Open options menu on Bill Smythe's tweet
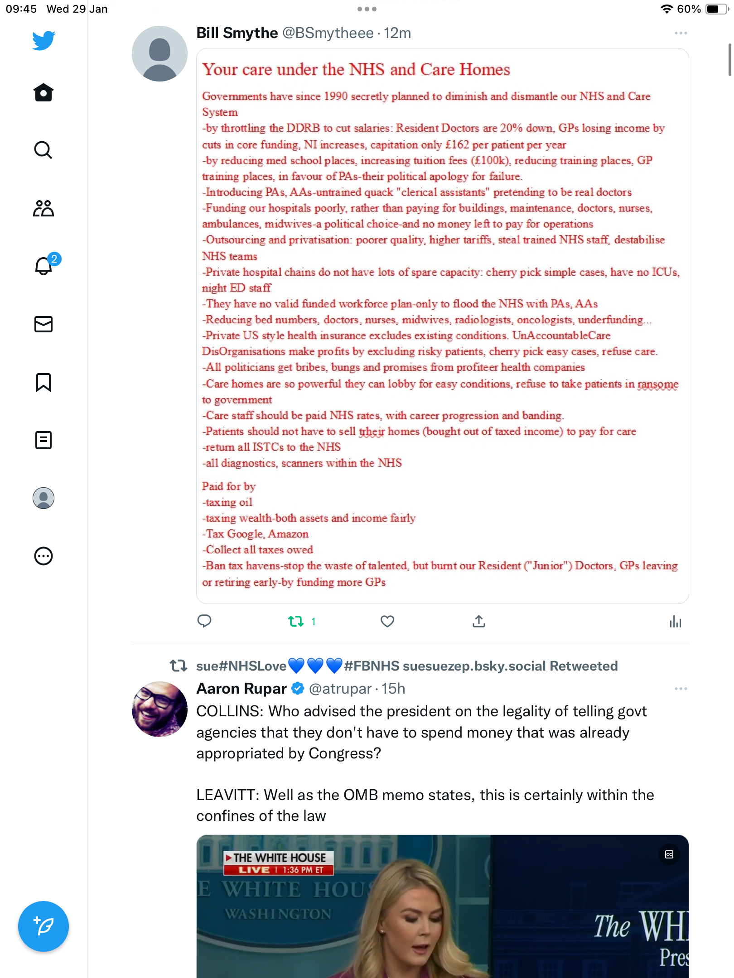Viewport: 734px width, 978px height. coord(681,33)
